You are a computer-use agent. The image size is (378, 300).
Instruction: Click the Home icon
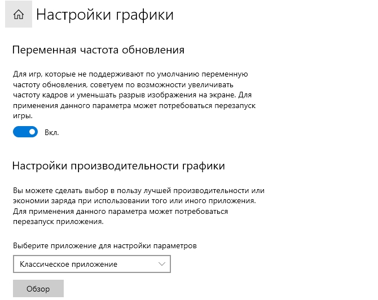coord(19,15)
